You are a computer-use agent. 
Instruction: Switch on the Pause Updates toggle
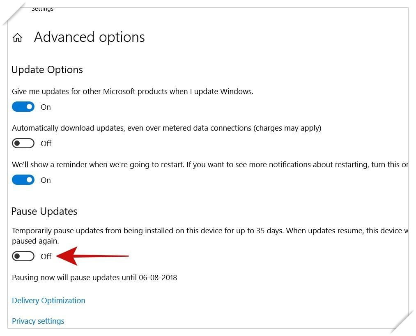(23, 256)
